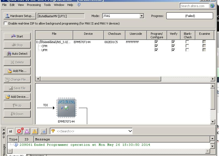Show All messages filter
Viewport: 219px width, 156px height.
[x=10, y=131]
